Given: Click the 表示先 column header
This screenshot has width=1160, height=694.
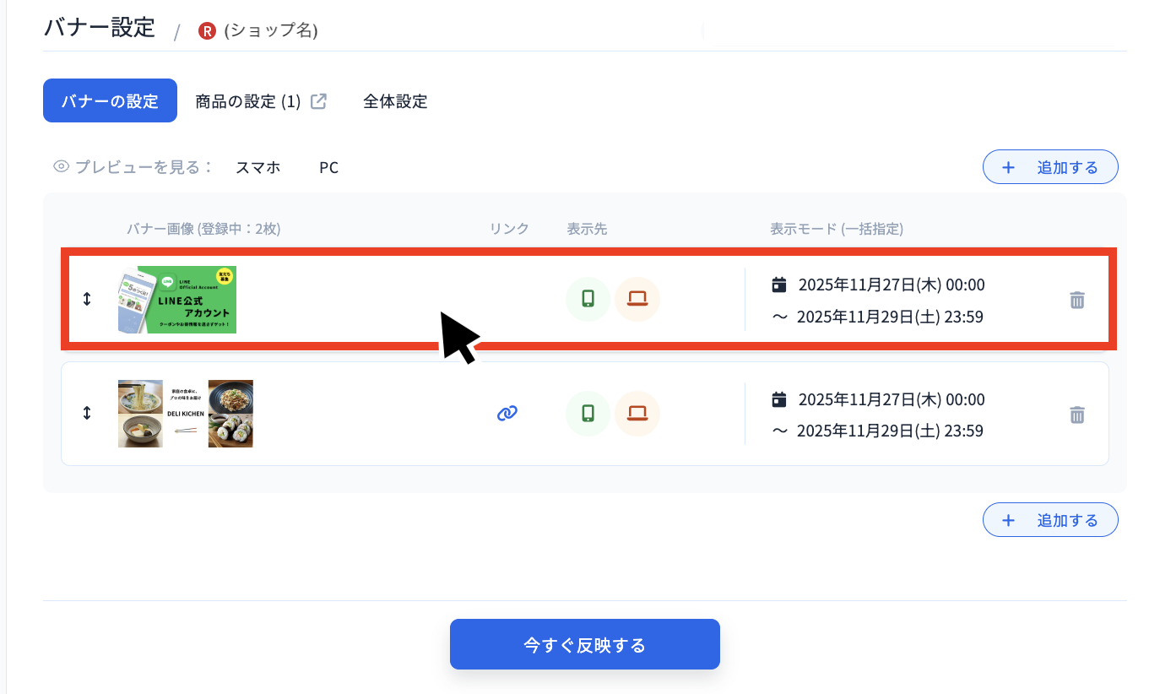Looking at the screenshot, I should 587,228.
